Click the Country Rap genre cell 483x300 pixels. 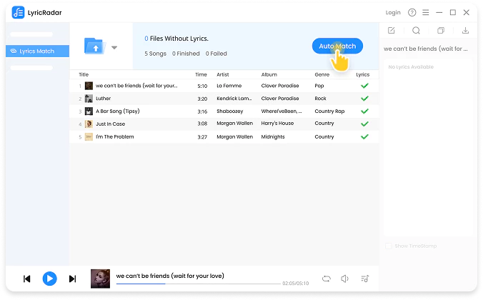tap(329, 111)
